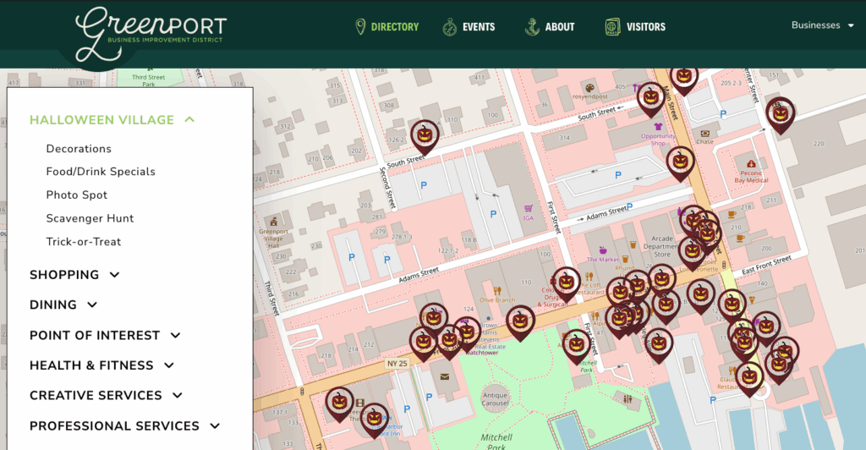
Task: Open the Scavenger Hunt link
Action: click(90, 218)
